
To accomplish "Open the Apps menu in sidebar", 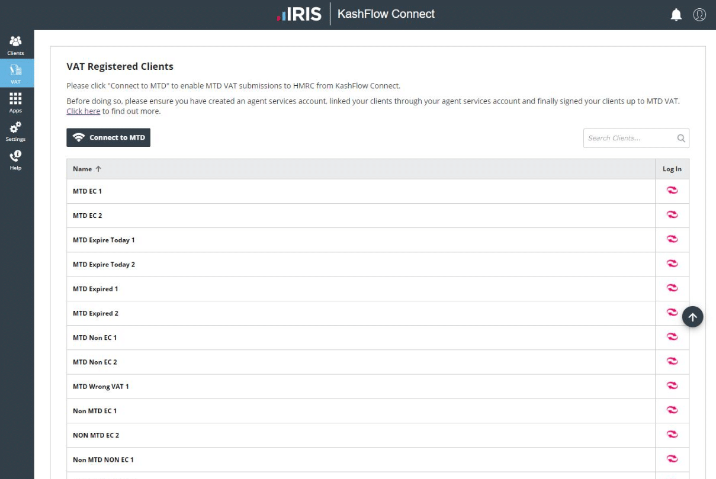I will point(16,102).
